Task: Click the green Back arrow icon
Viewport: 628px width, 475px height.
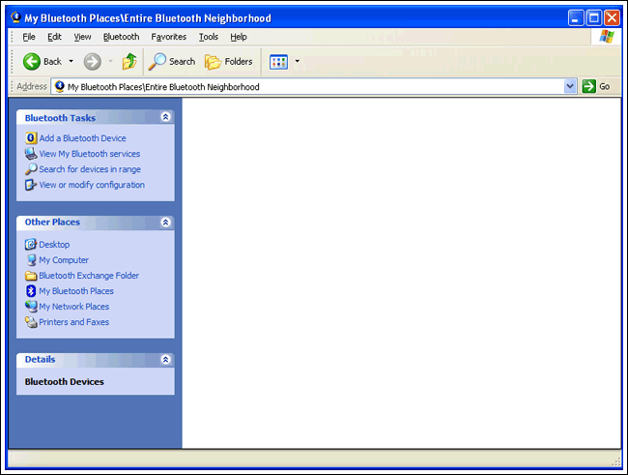Action: [x=31, y=61]
